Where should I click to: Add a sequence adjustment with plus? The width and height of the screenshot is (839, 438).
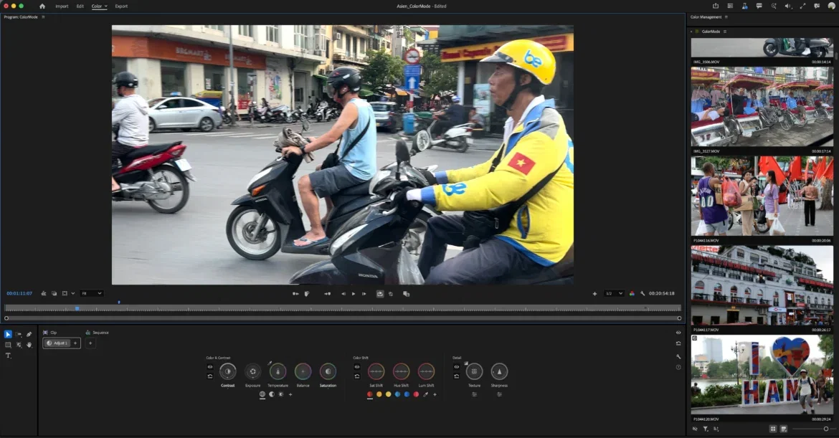coord(90,343)
